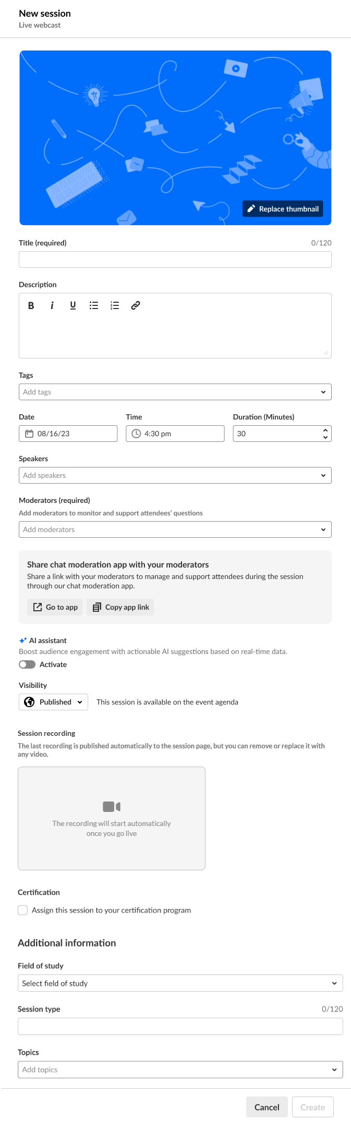Enable the AI assistant Activate toggle
This screenshot has height=1122, width=351.
[x=27, y=664]
